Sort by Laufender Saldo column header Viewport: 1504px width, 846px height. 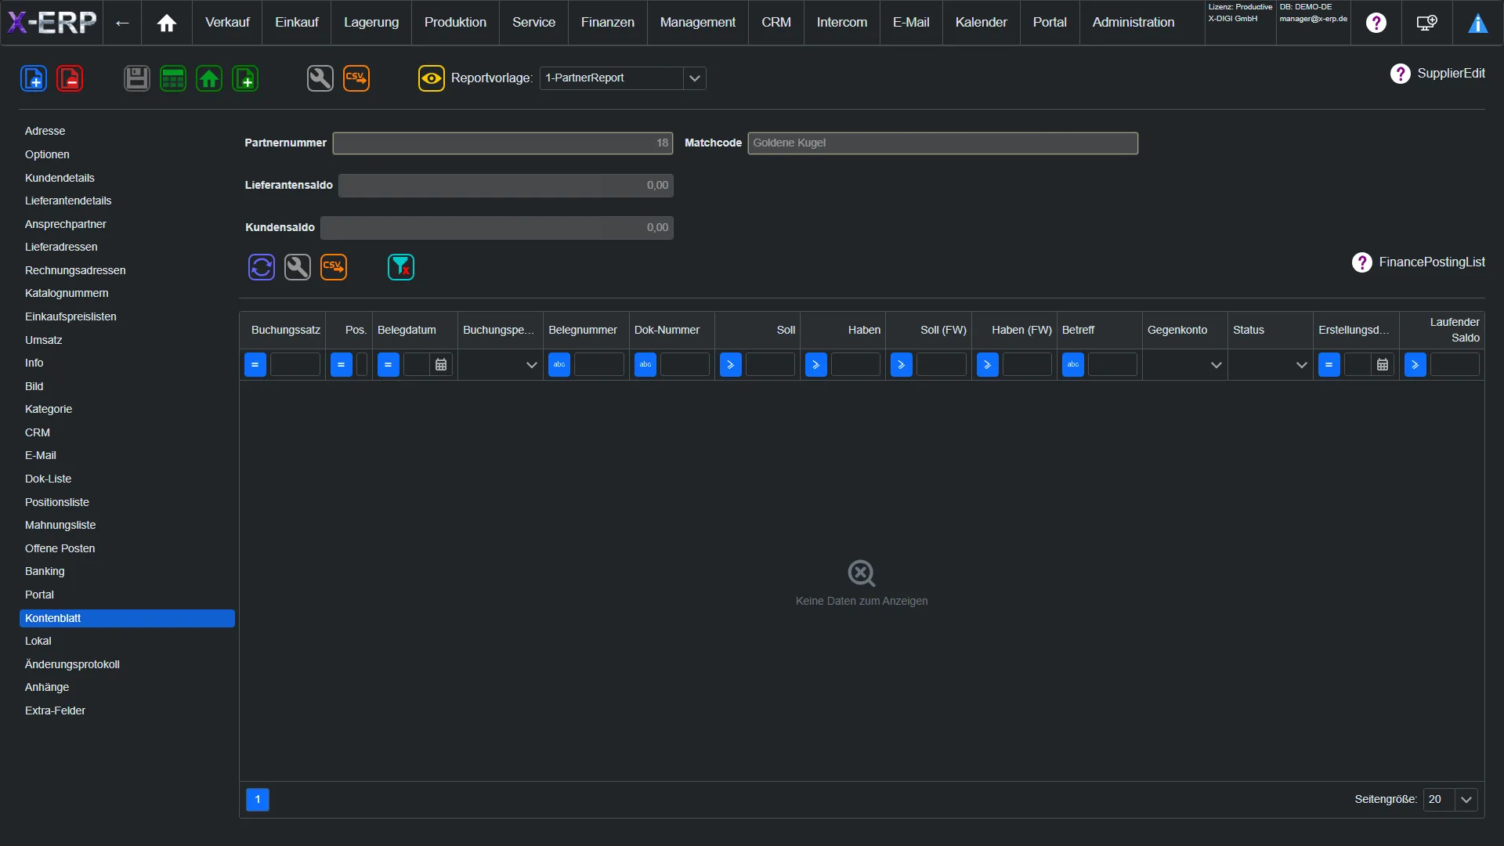(x=1442, y=331)
